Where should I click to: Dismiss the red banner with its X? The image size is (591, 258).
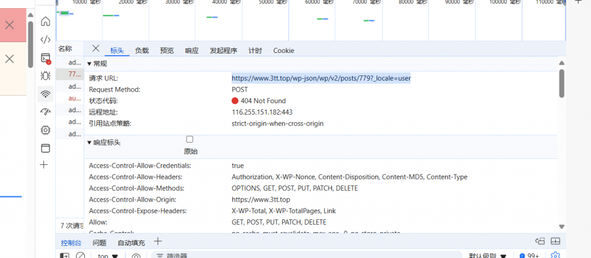(9, 25)
